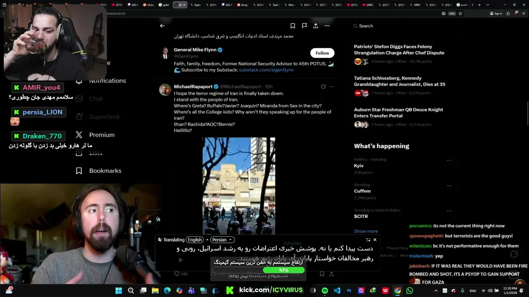Open the clock showing 11:20 PM
Viewport: 529px width, 297px height.
pos(510,290)
